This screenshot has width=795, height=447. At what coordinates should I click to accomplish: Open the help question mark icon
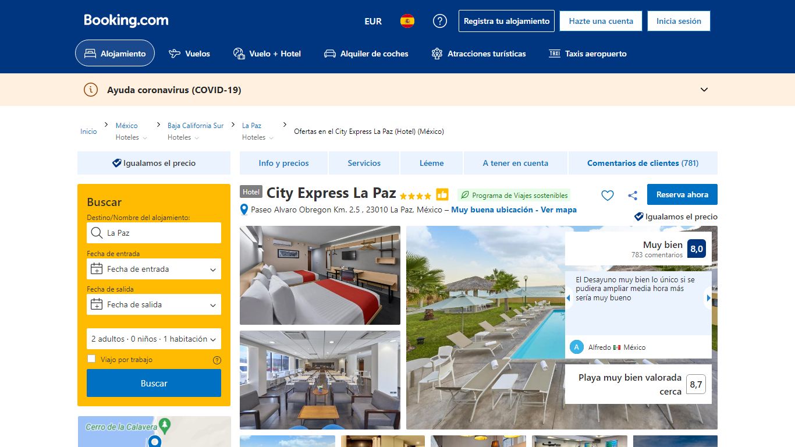point(440,22)
